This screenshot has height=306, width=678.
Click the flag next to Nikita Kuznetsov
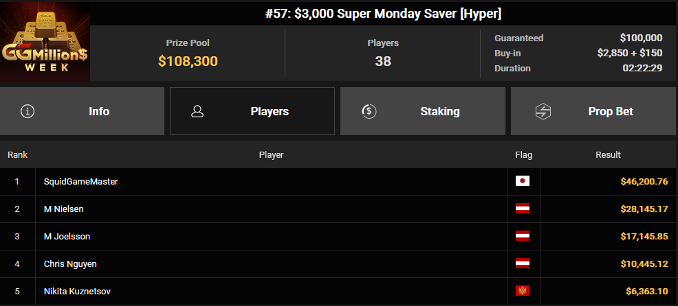523,291
